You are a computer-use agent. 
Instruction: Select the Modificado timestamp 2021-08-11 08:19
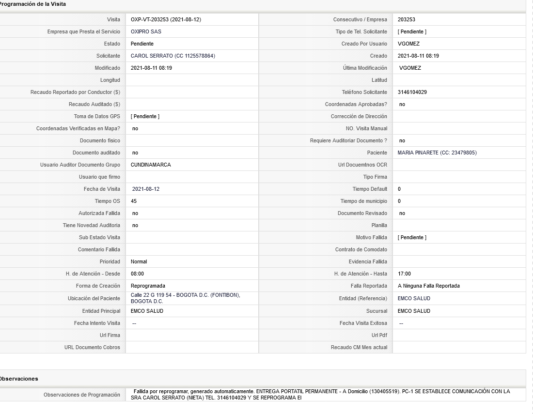tap(151, 68)
